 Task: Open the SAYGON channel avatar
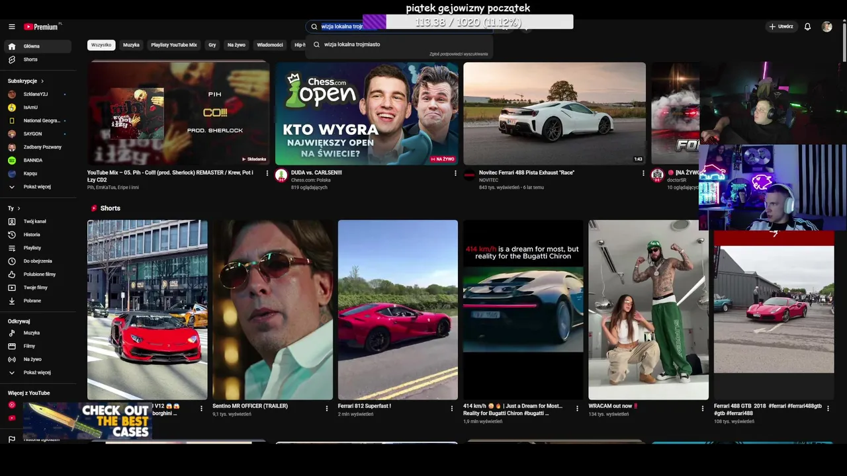(12, 134)
